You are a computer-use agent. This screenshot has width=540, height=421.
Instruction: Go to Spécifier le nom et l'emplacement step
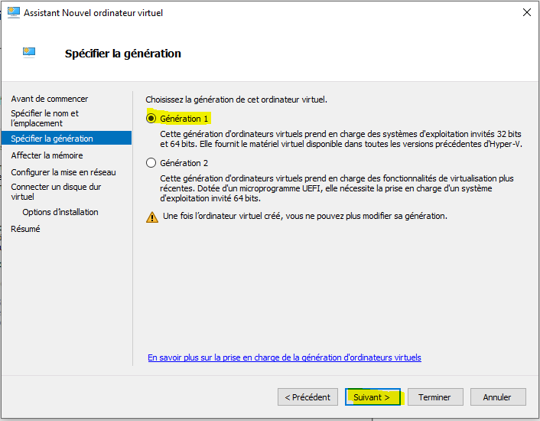click(45, 118)
